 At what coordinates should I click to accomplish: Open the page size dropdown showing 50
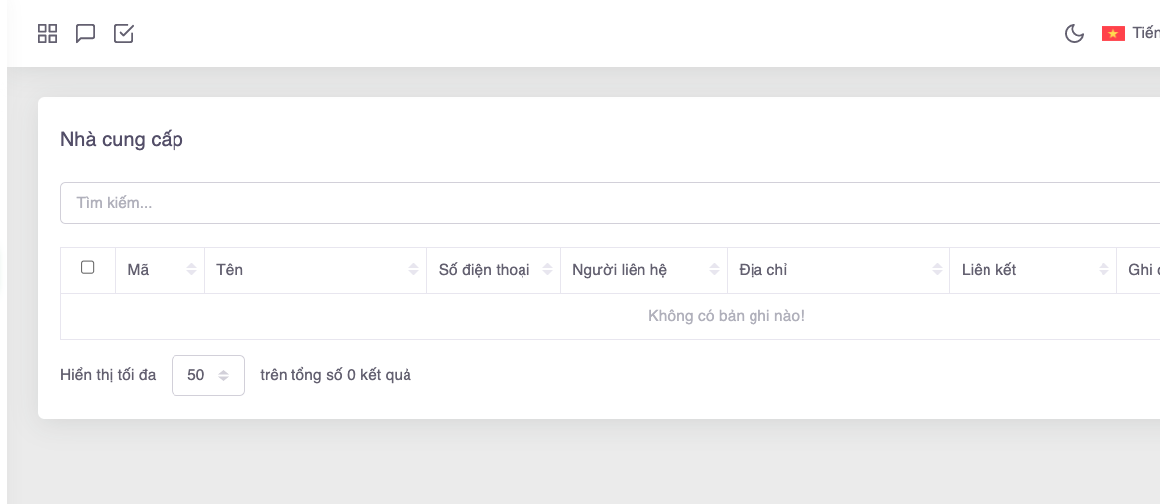208,376
